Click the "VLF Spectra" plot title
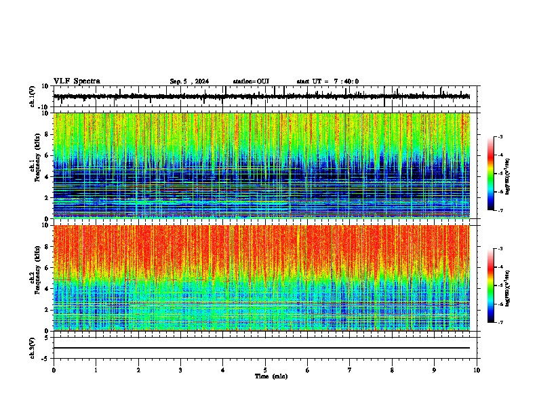Image resolution: width=537 pixels, height=415 pixels. click(x=77, y=81)
